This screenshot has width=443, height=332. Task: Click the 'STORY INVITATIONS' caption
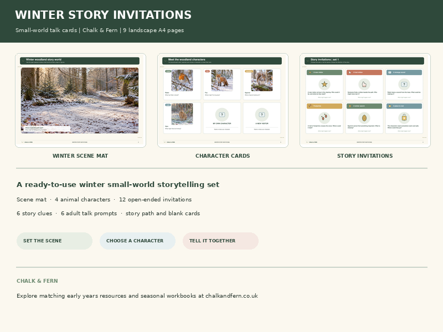coord(365,156)
